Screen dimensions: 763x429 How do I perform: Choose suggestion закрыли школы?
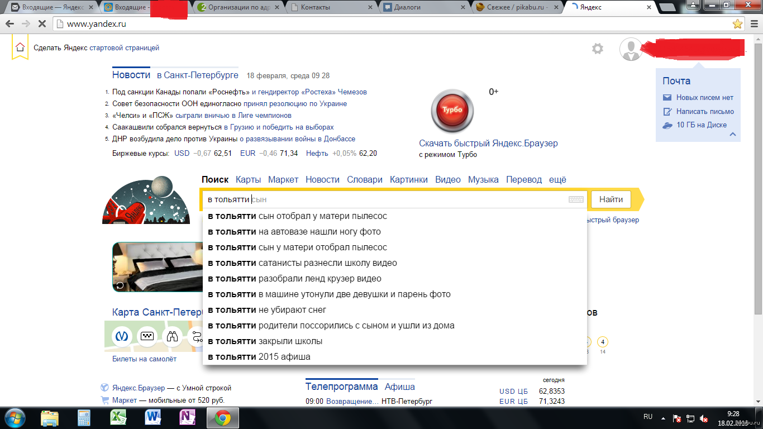coord(395,341)
